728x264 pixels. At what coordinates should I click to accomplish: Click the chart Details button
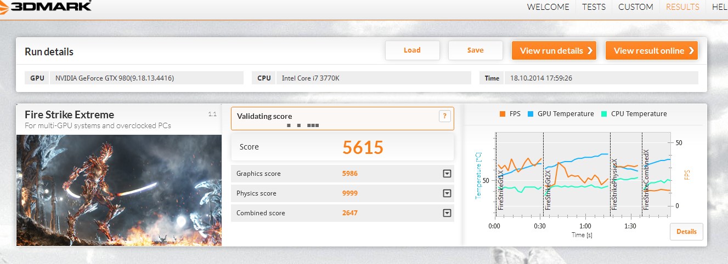(x=686, y=232)
